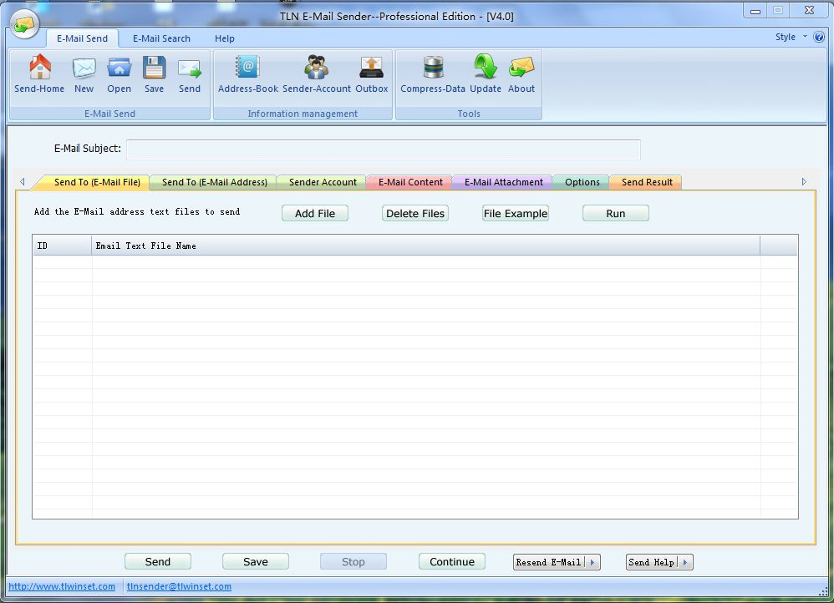Open the Style menu
This screenshot has width=834, height=603.
786,37
